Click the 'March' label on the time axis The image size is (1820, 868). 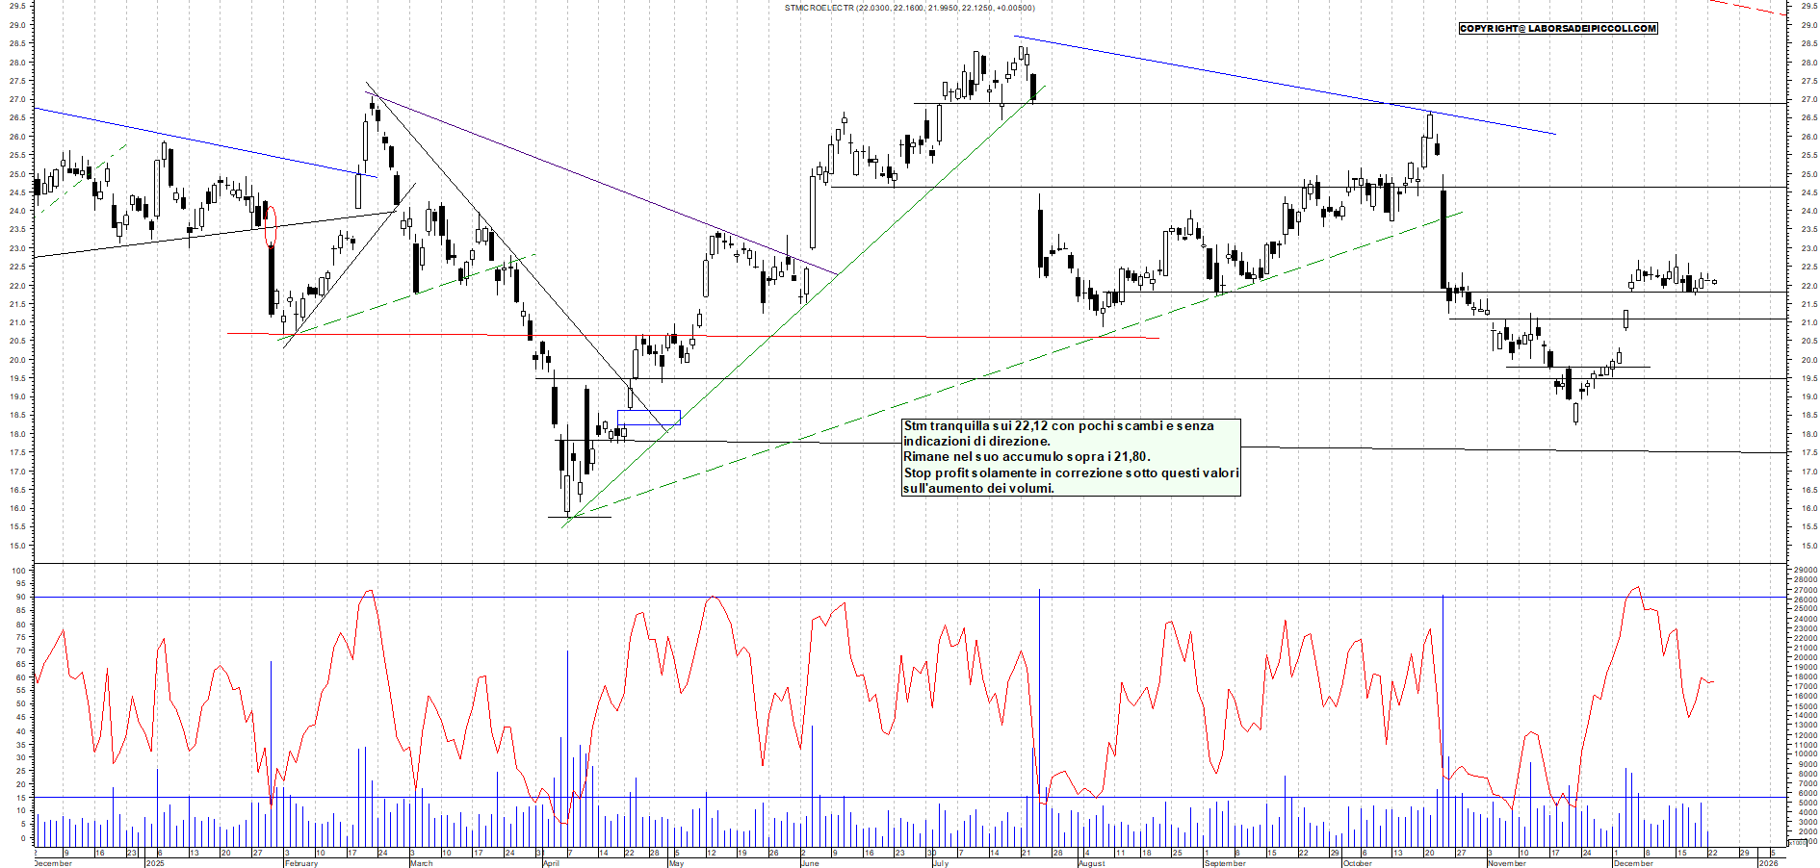[421, 863]
